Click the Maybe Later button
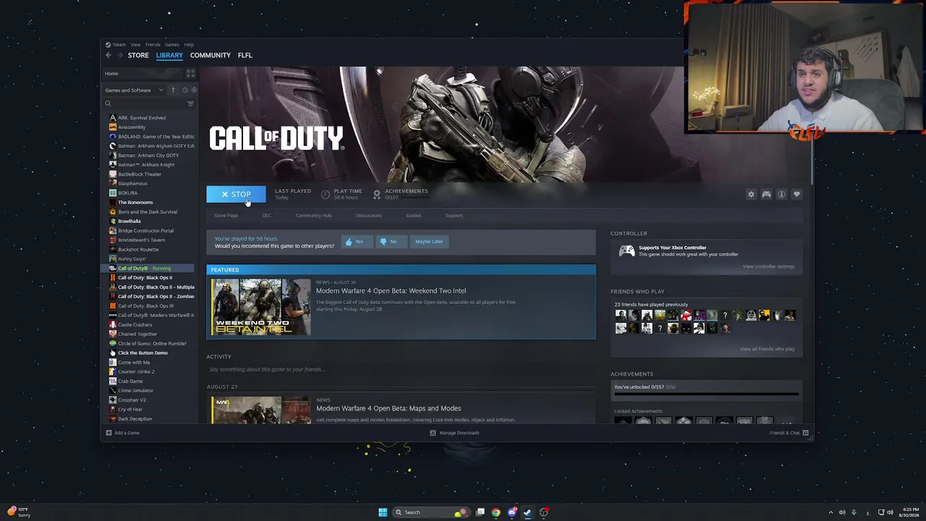Viewport: 926px width, 521px height. (x=429, y=242)
